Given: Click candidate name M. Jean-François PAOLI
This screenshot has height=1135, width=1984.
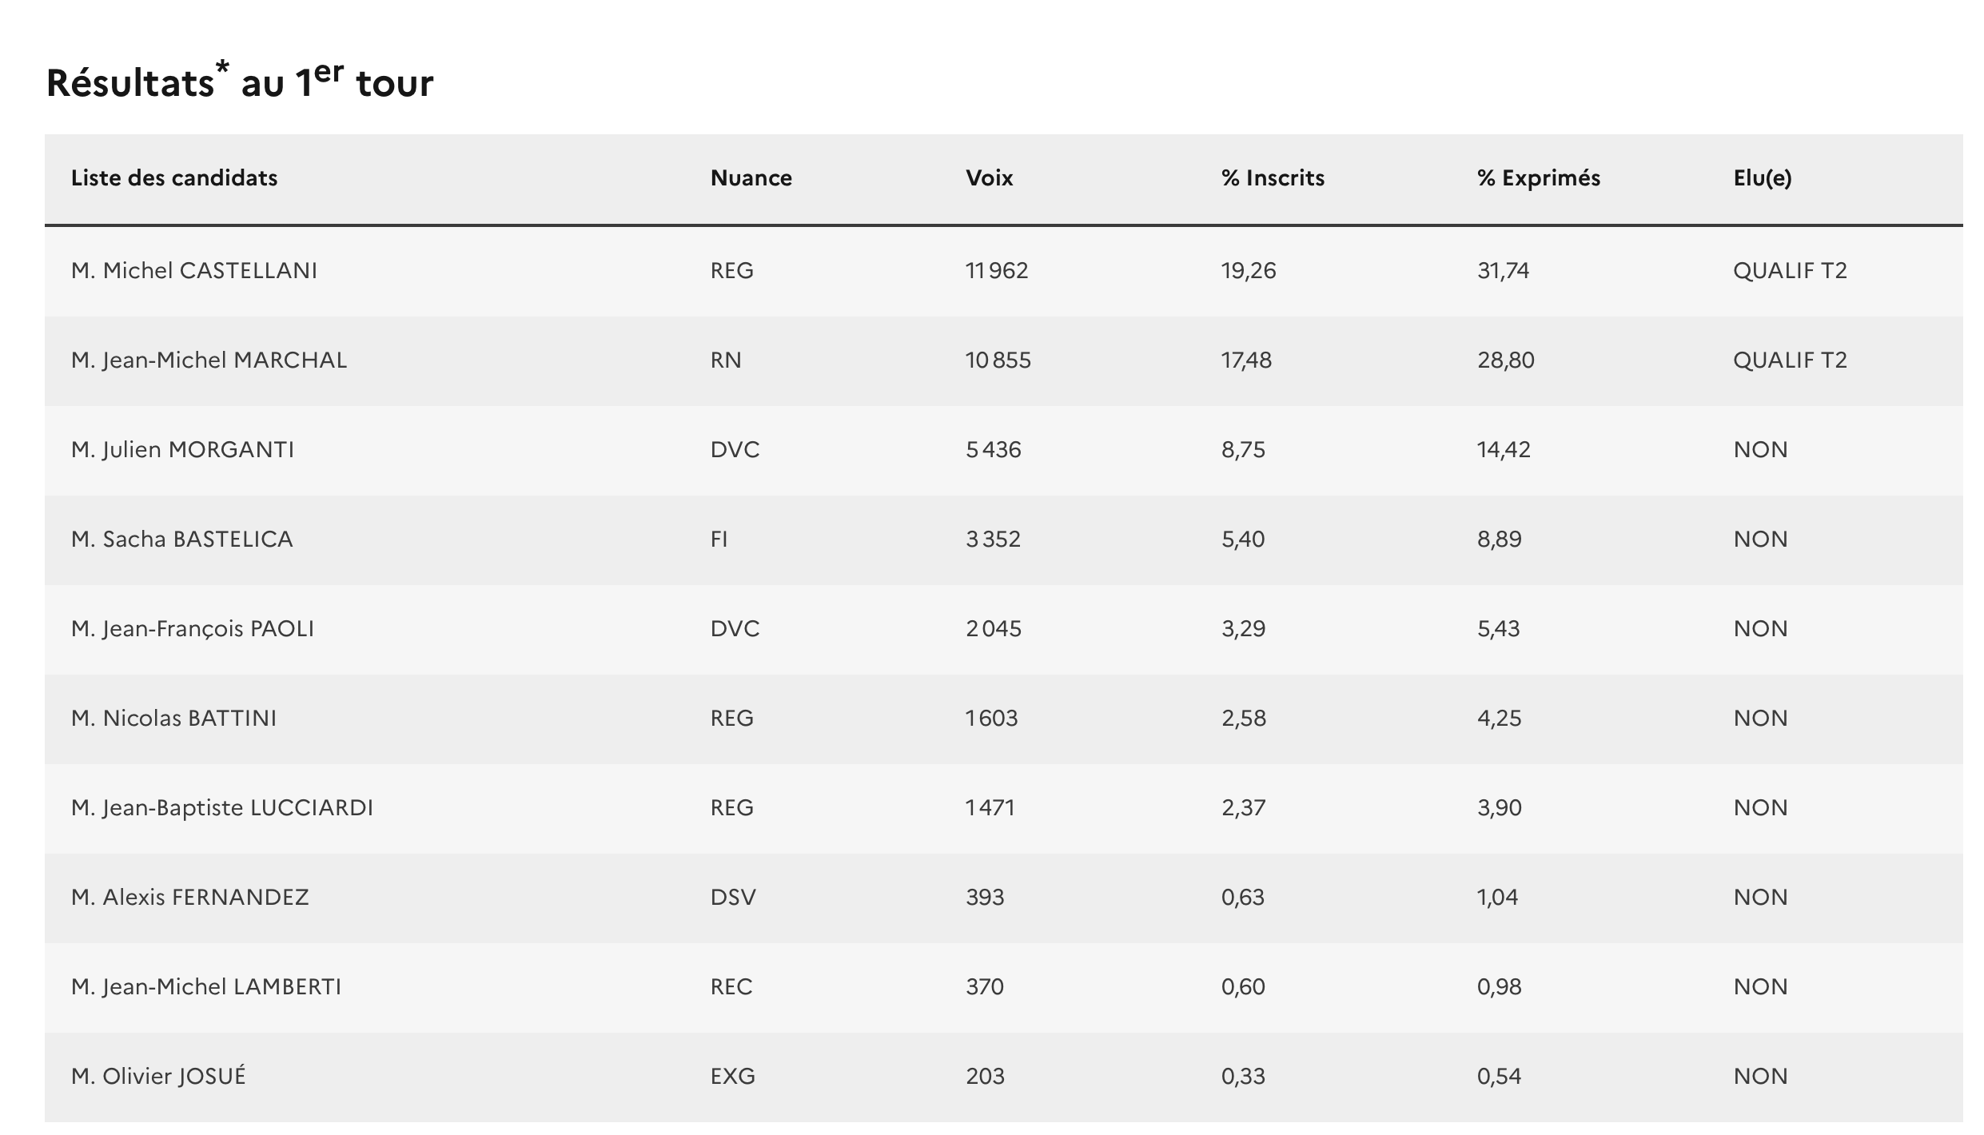Looking at the screenshot, I should coord(192,629).
